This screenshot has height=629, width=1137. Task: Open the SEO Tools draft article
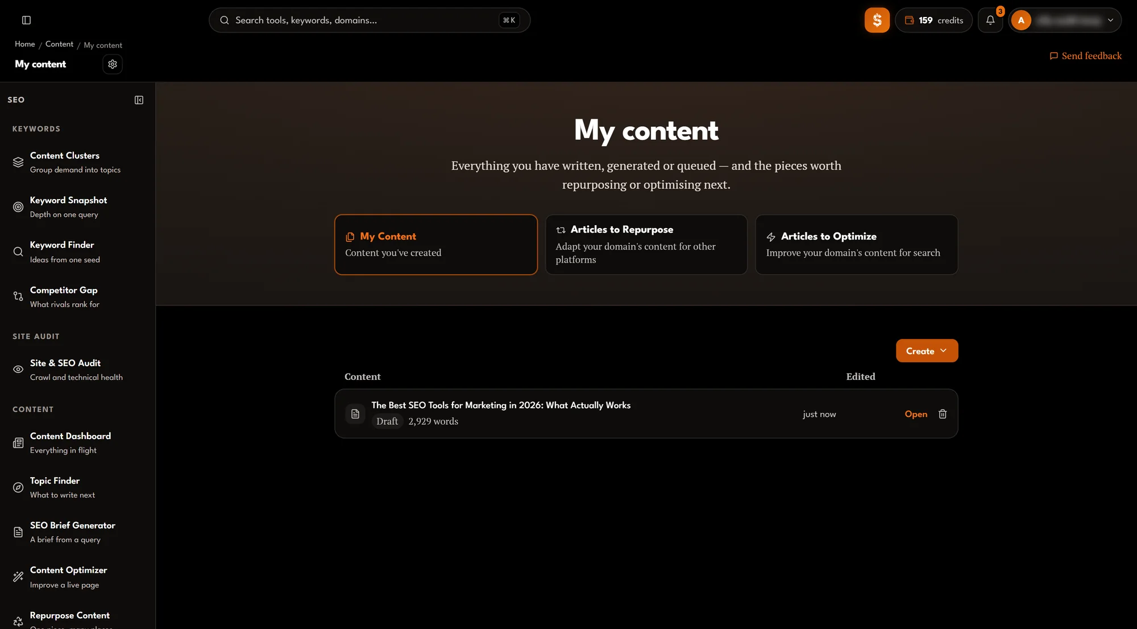(x=916, y=414)
